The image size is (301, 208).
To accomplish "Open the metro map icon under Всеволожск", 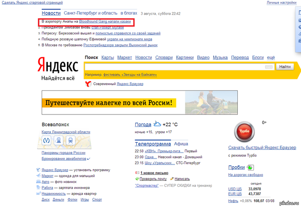I will 46,140.
